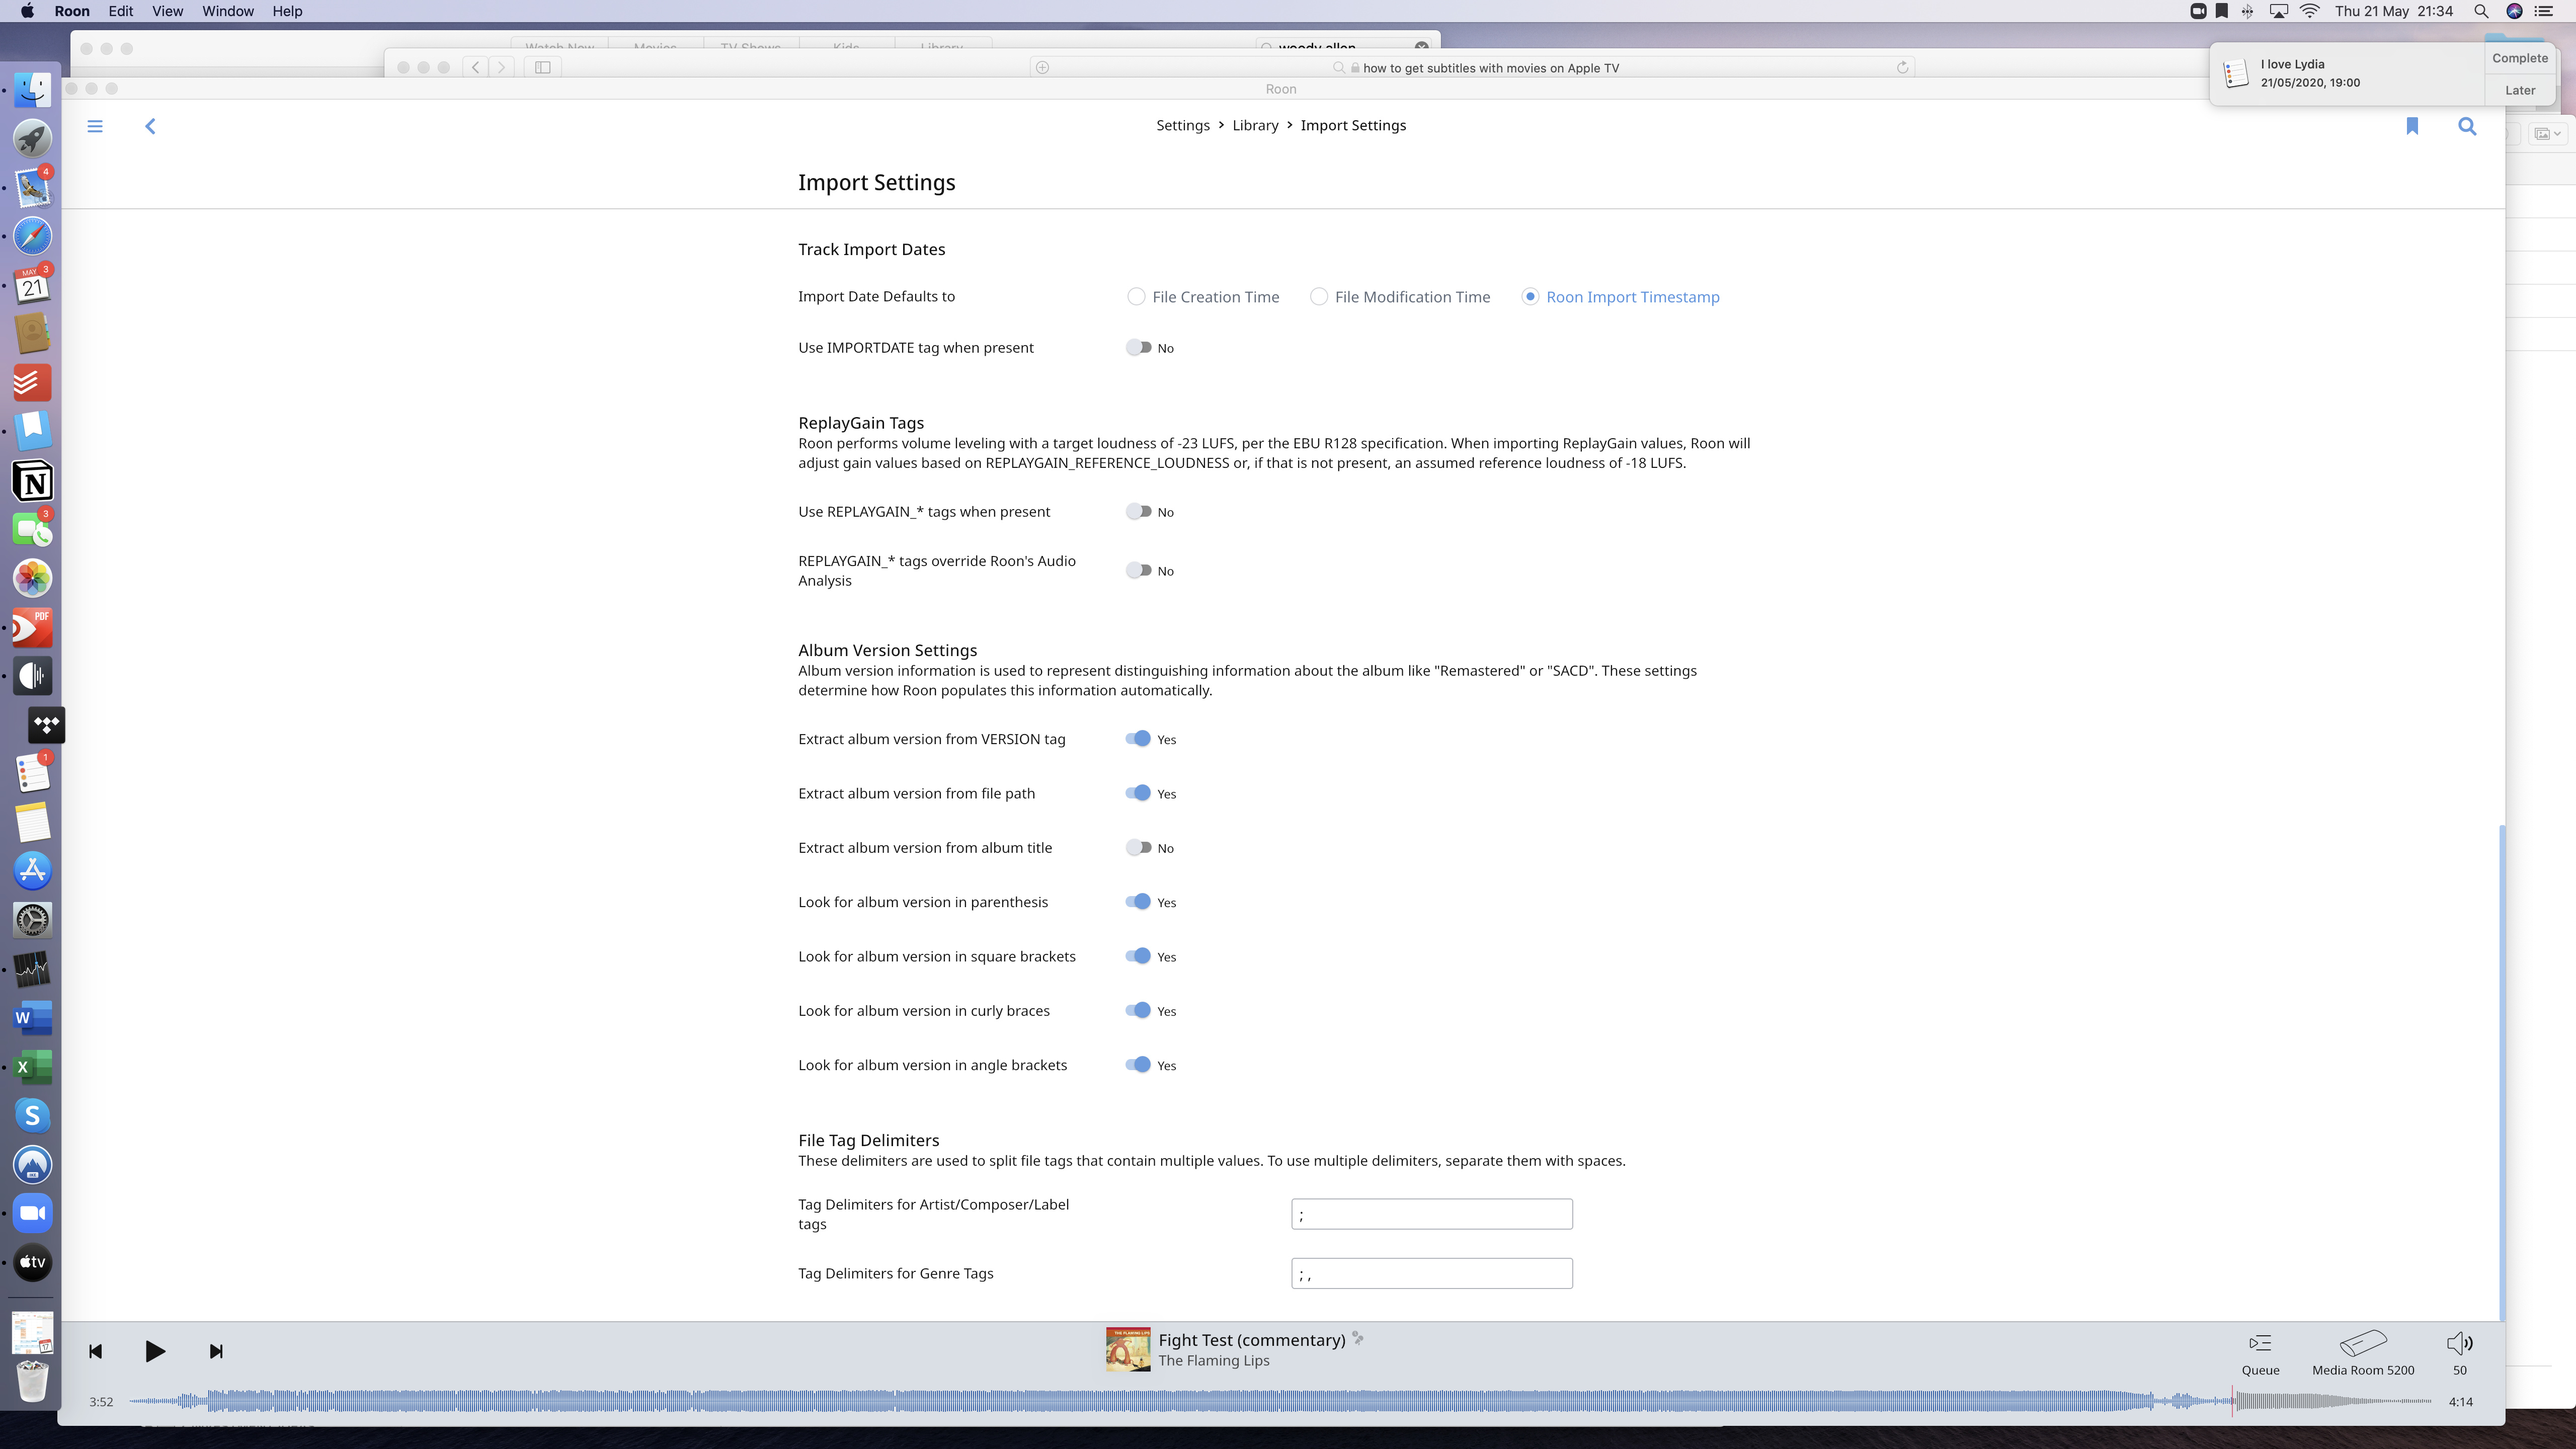Toggle REPLAYGAIN tags override Audio Analysis
This screenshot has width=2576, height=1449.
1138,570
